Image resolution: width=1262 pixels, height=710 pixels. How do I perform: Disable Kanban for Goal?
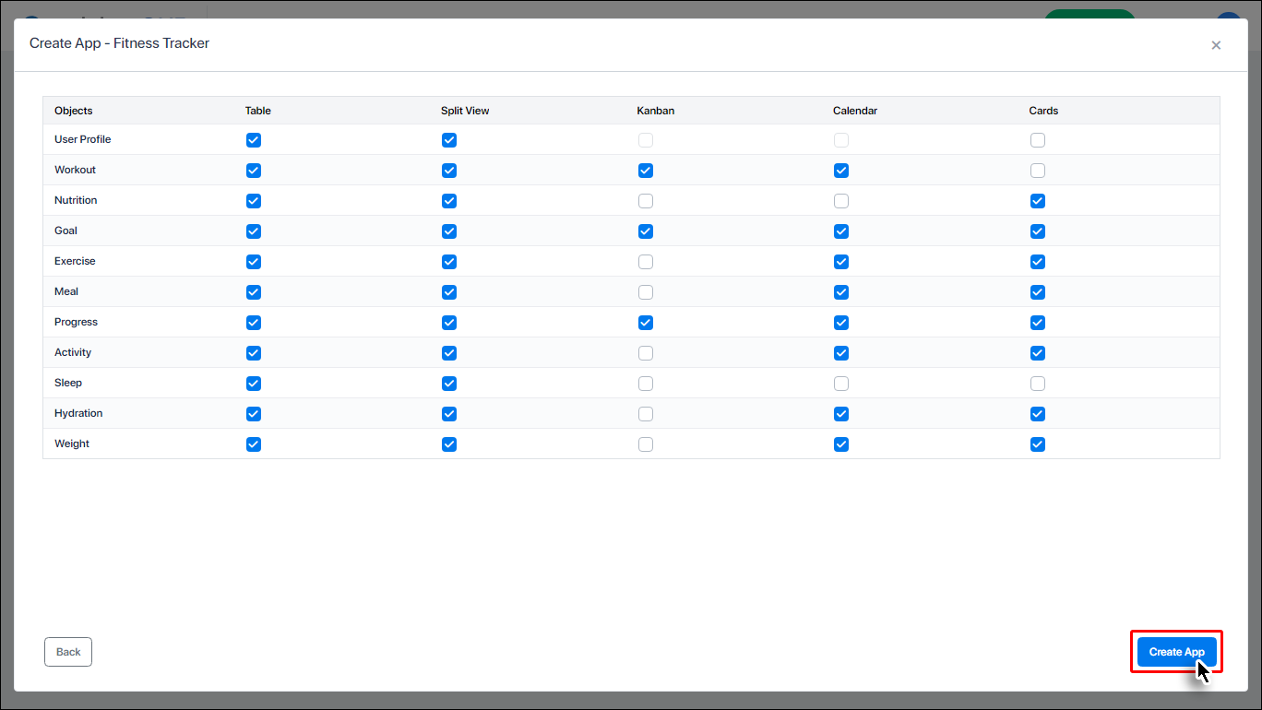click(x=646, y=231)
